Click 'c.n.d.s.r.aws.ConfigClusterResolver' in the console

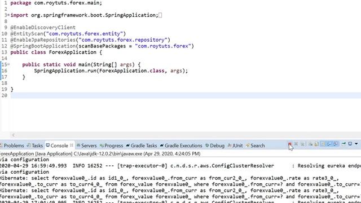222,166
